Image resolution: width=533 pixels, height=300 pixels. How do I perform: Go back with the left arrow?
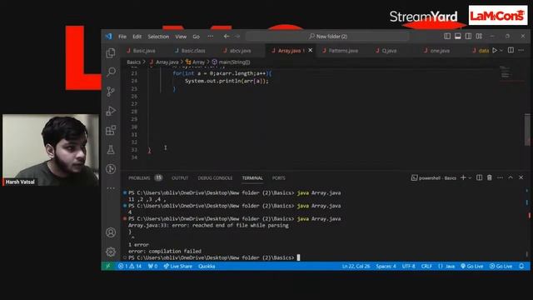click(x=227, y=37)
